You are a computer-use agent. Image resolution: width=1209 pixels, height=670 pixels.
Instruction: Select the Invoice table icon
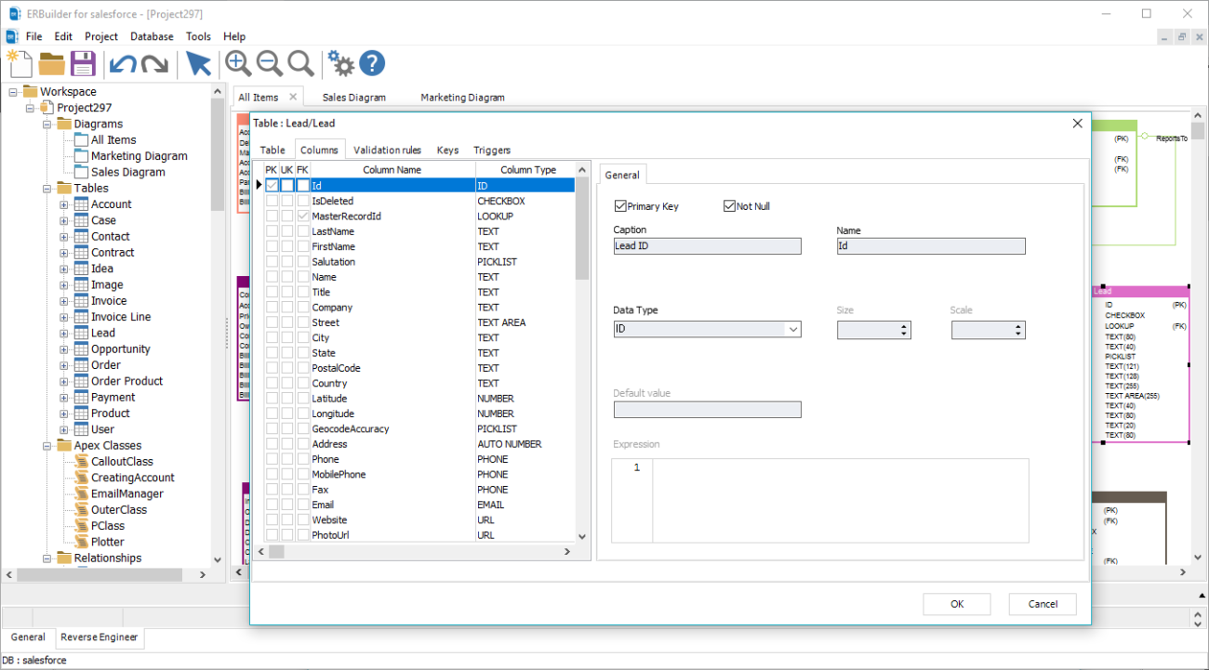(81, 301)
